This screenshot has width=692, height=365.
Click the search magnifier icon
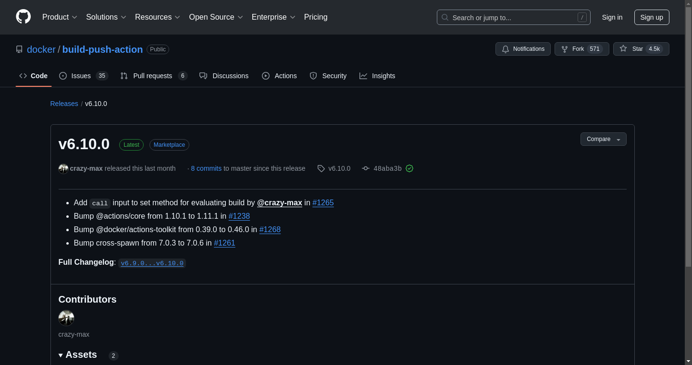(x=445, y=17)
